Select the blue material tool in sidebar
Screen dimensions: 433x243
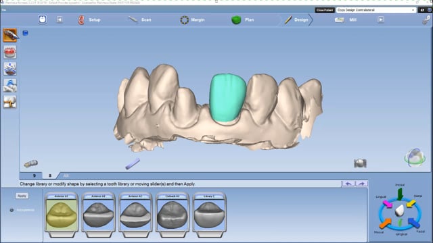click(10, 86)
